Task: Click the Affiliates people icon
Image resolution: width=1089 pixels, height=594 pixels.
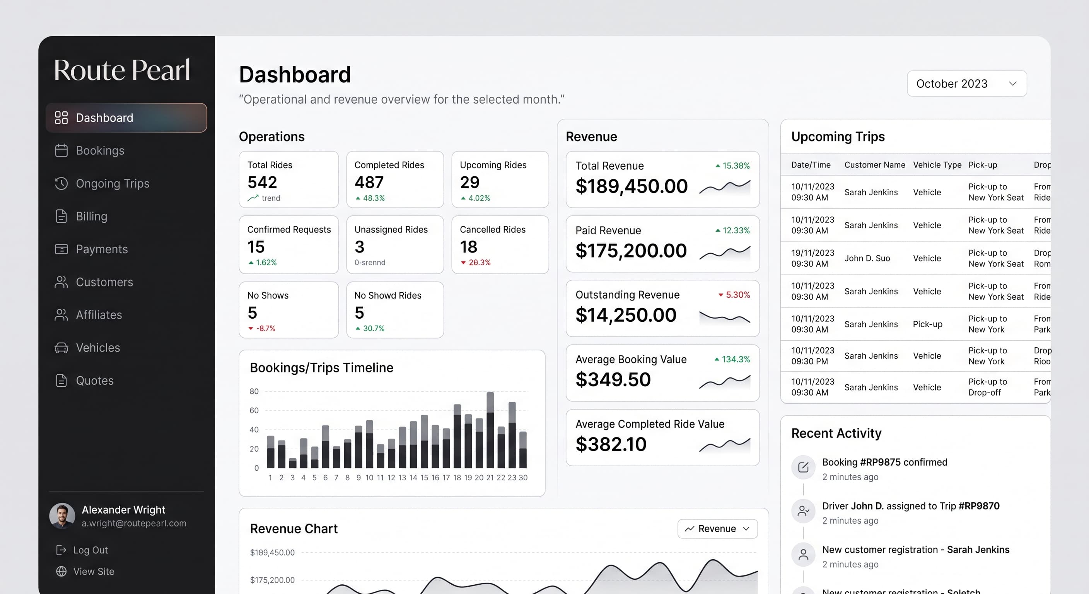Action: tap(61, 315)
